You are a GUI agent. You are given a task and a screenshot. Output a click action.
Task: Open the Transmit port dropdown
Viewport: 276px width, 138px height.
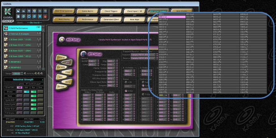[x=143, y=55]
